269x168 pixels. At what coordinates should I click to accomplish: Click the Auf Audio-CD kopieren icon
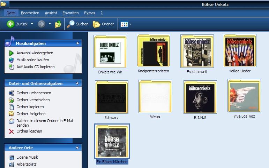12,67
